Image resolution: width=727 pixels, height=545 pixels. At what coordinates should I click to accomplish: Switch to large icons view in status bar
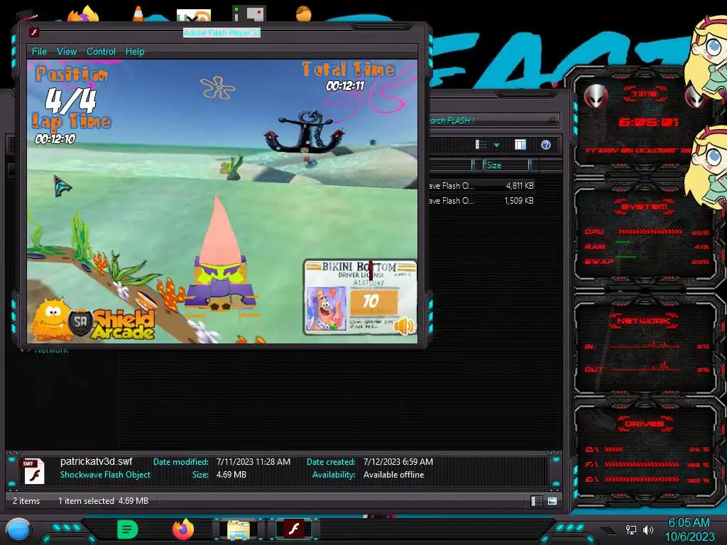click(x=552, y=501)
